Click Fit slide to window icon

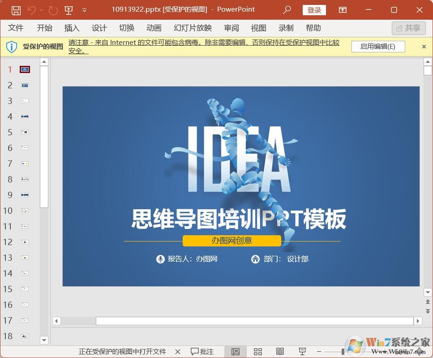[420, 351]
